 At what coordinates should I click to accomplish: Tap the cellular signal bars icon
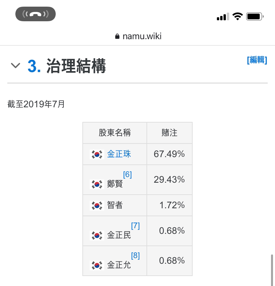pos(223,17)
